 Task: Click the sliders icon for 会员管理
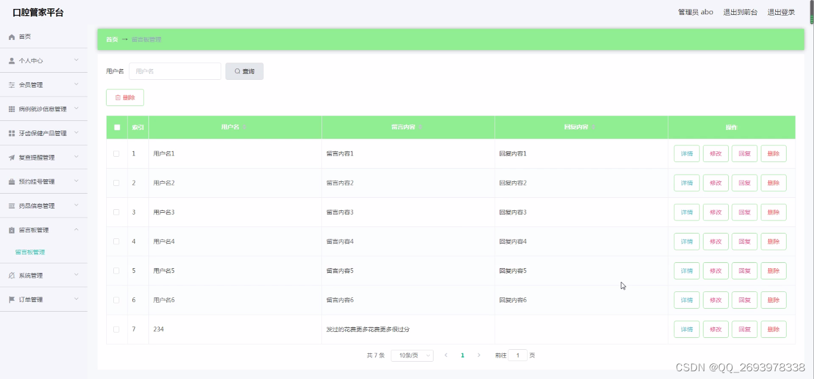(12, 85)
